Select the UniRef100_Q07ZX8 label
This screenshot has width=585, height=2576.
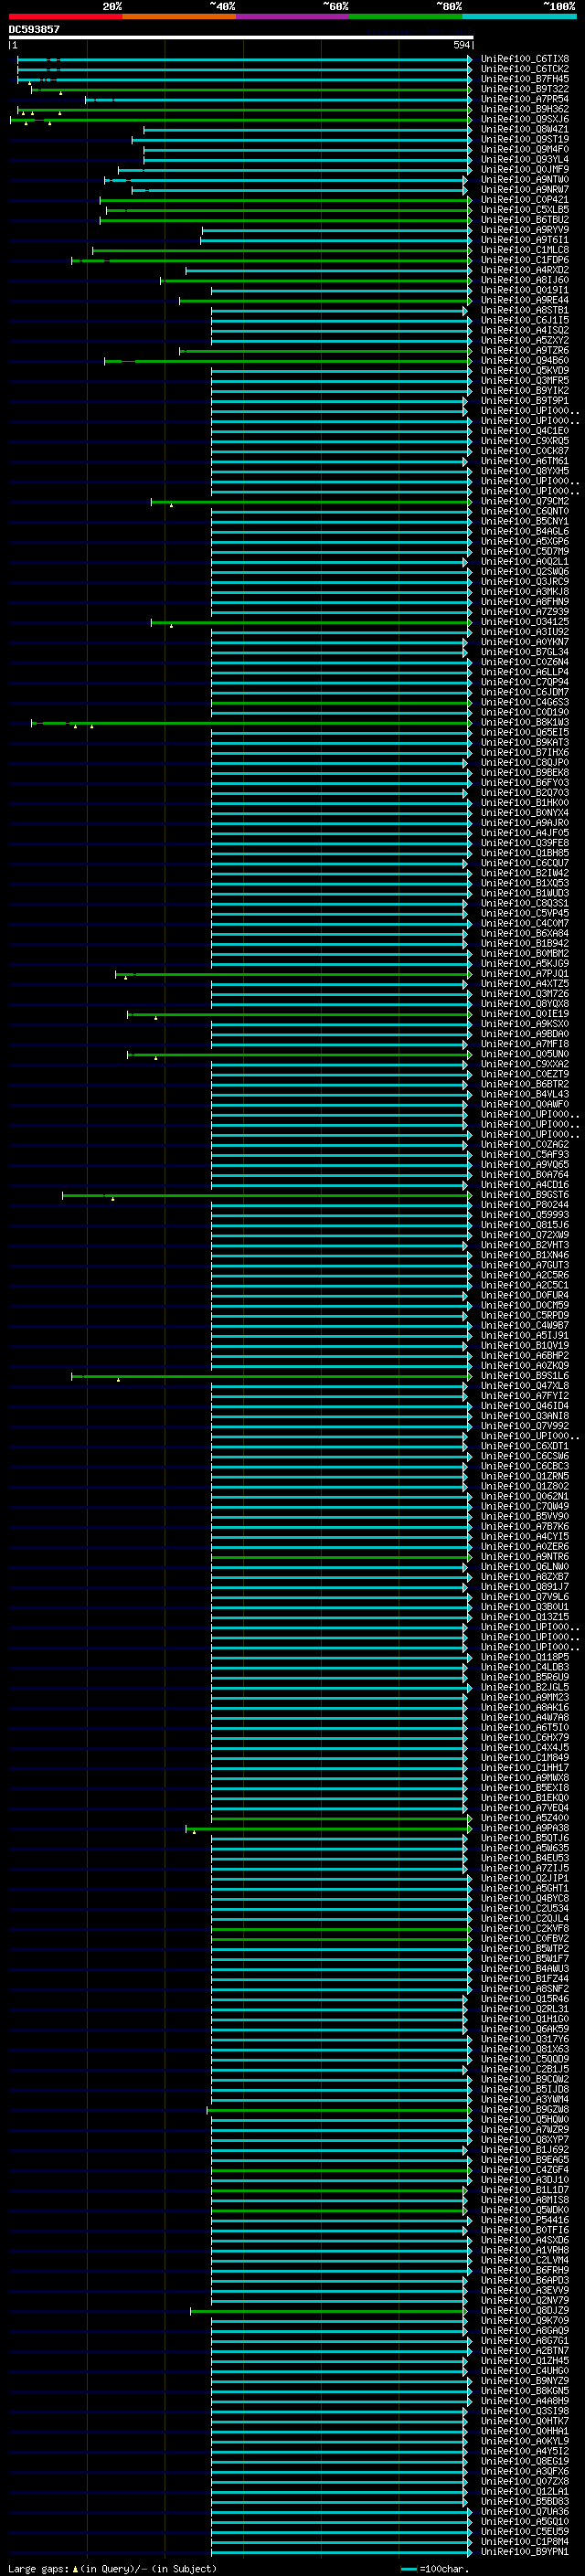pyautogui.click(x=525, y=2481)
